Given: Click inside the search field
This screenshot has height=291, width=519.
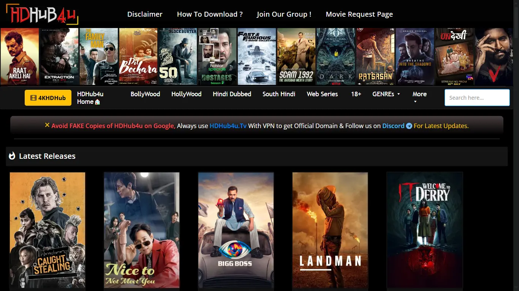Looking at the screenshot, I should click(477, 97).
